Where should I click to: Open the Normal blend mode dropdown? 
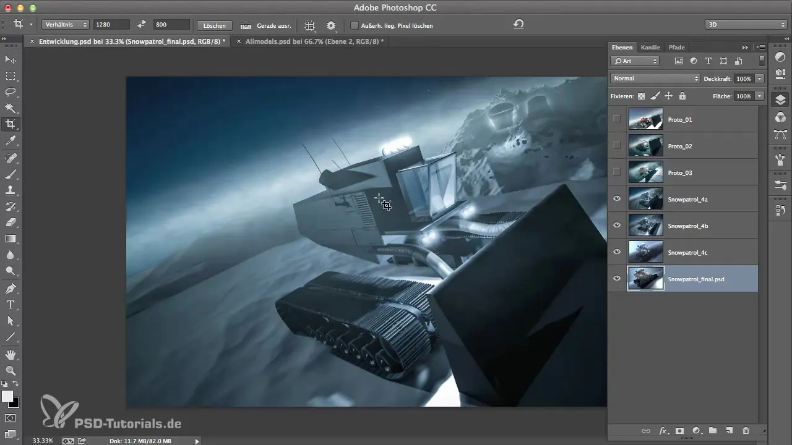tap(655, 78)
